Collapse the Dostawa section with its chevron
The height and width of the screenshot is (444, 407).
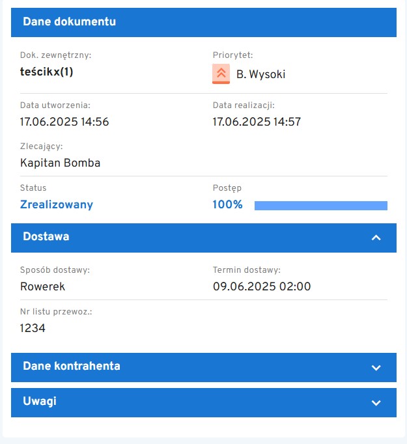click(x=376, y=238)
